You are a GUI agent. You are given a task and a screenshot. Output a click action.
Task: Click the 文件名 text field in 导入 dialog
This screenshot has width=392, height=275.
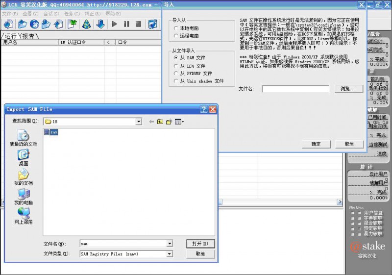click(x=295, y=89)
